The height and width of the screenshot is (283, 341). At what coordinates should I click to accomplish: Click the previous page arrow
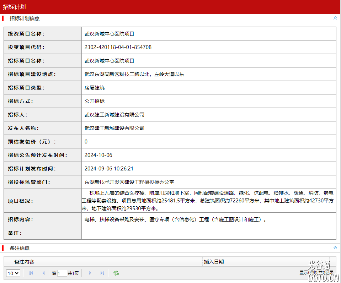(x=43, y=273)
